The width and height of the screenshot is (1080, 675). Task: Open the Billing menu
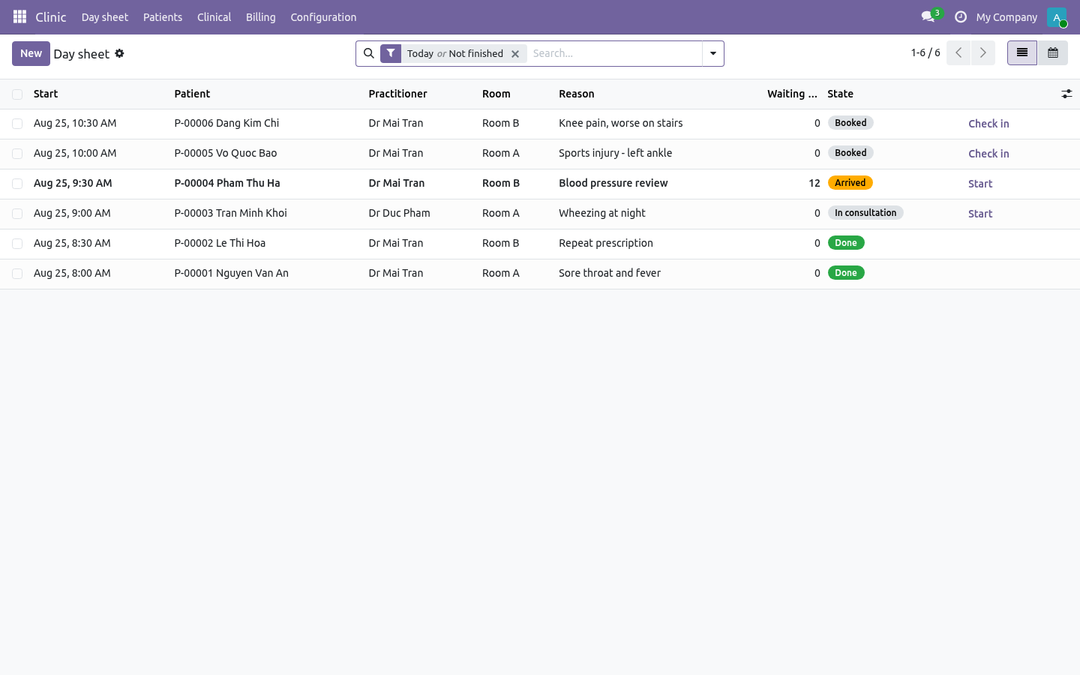pos(261,16)
